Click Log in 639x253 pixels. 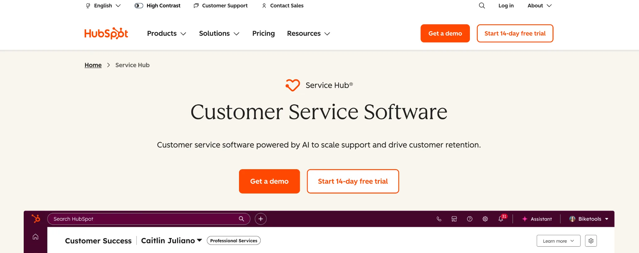[x=506, y=6]
